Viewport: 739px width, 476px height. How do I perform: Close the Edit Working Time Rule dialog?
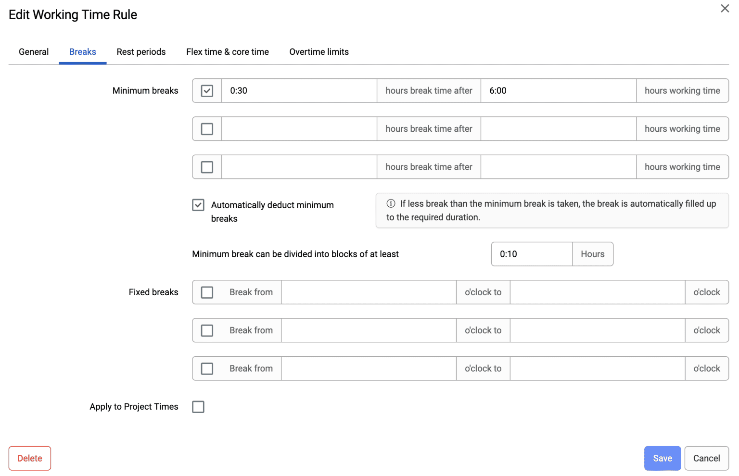pos(725,8)
